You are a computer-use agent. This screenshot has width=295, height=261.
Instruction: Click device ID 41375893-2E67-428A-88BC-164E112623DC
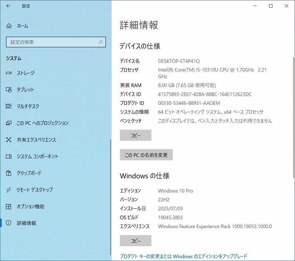pos(205,94)
